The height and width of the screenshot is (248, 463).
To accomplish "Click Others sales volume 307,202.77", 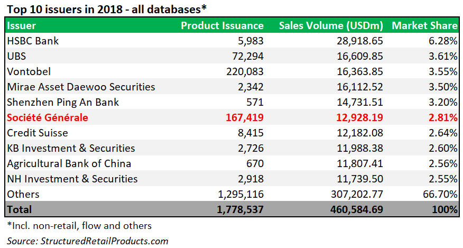I will tap(357, 195).
